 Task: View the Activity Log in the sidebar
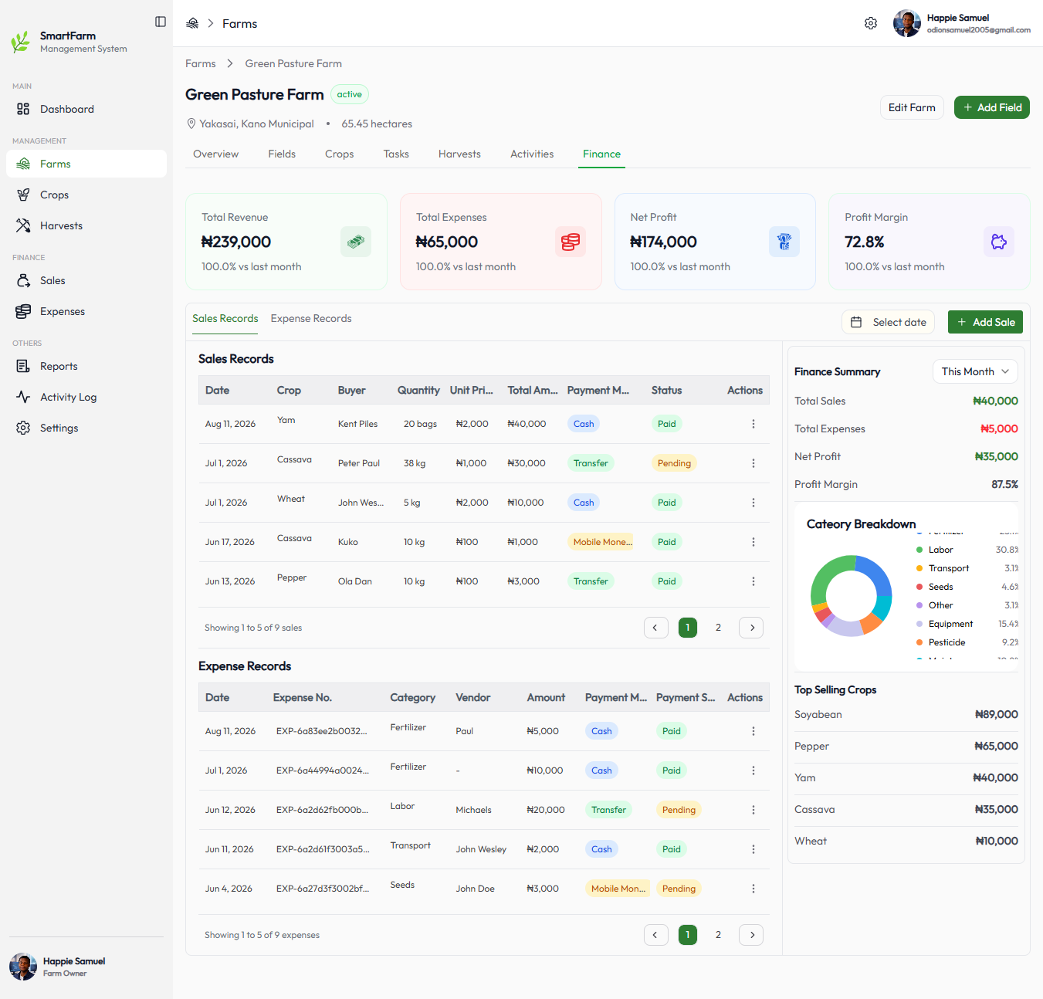point(86,397)
